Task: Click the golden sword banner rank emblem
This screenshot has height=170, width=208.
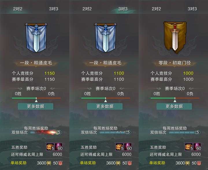Action: (175, 37)
